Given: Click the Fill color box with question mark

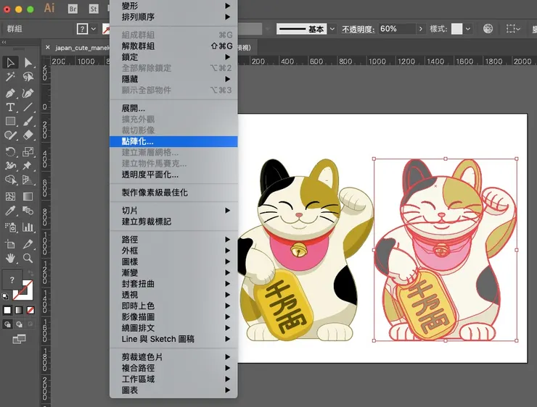Looking at the screenshot, I should (x=12, y=280).
